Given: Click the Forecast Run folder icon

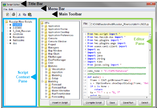Looking at the screenshot, I should 50,88.
